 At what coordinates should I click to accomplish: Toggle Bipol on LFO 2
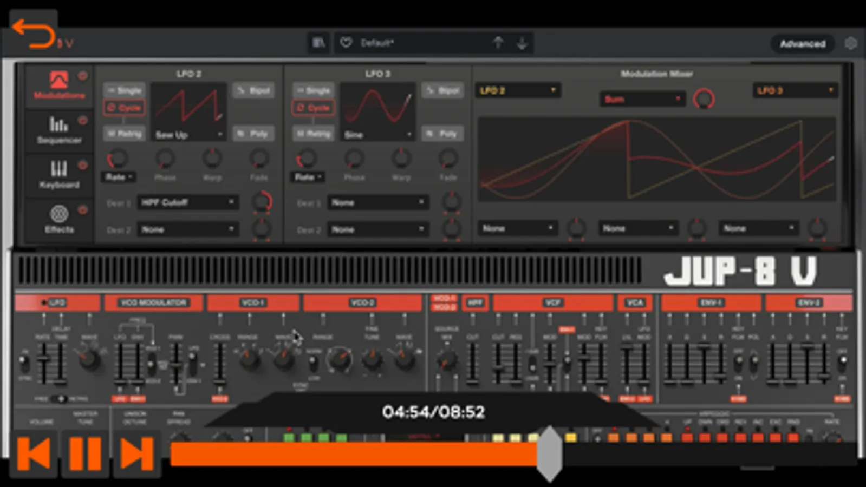253,90
